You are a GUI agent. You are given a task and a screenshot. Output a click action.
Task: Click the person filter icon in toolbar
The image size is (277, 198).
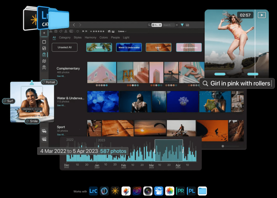pos(66,31)
